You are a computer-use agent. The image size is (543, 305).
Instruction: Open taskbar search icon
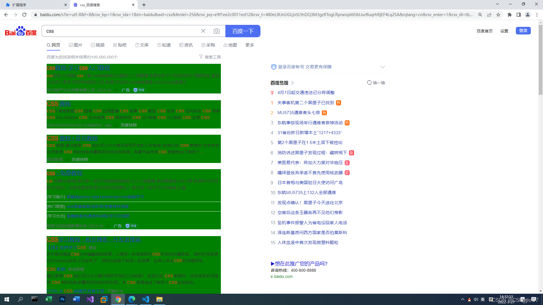[20, 299]
